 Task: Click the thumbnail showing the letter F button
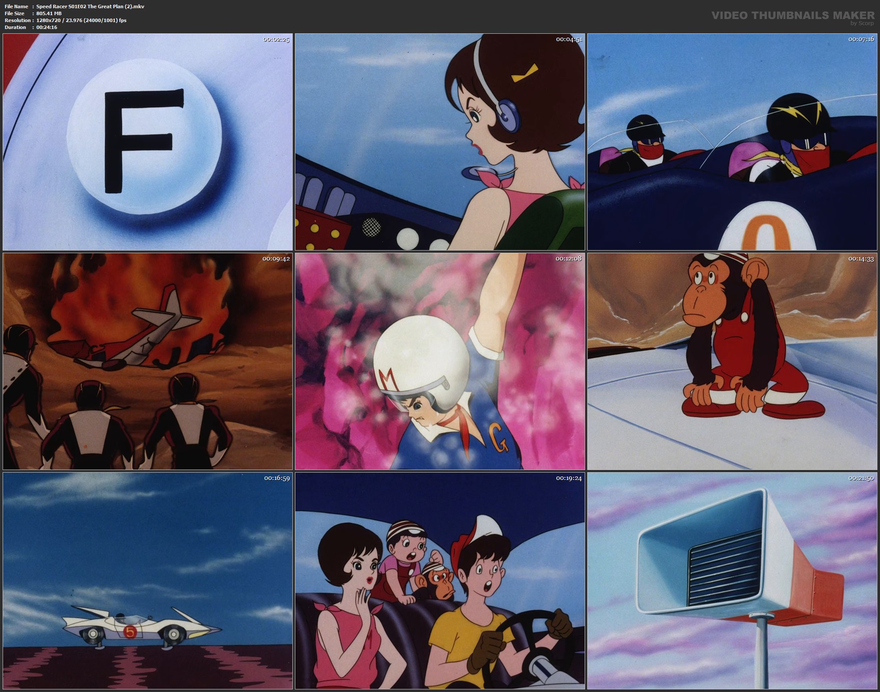pos(147,142)
